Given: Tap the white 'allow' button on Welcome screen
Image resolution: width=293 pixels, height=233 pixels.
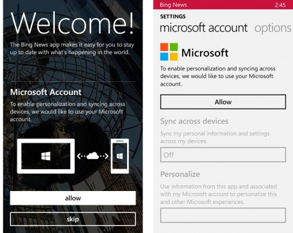Looking at the screenshot, I should tap(73, 198).
